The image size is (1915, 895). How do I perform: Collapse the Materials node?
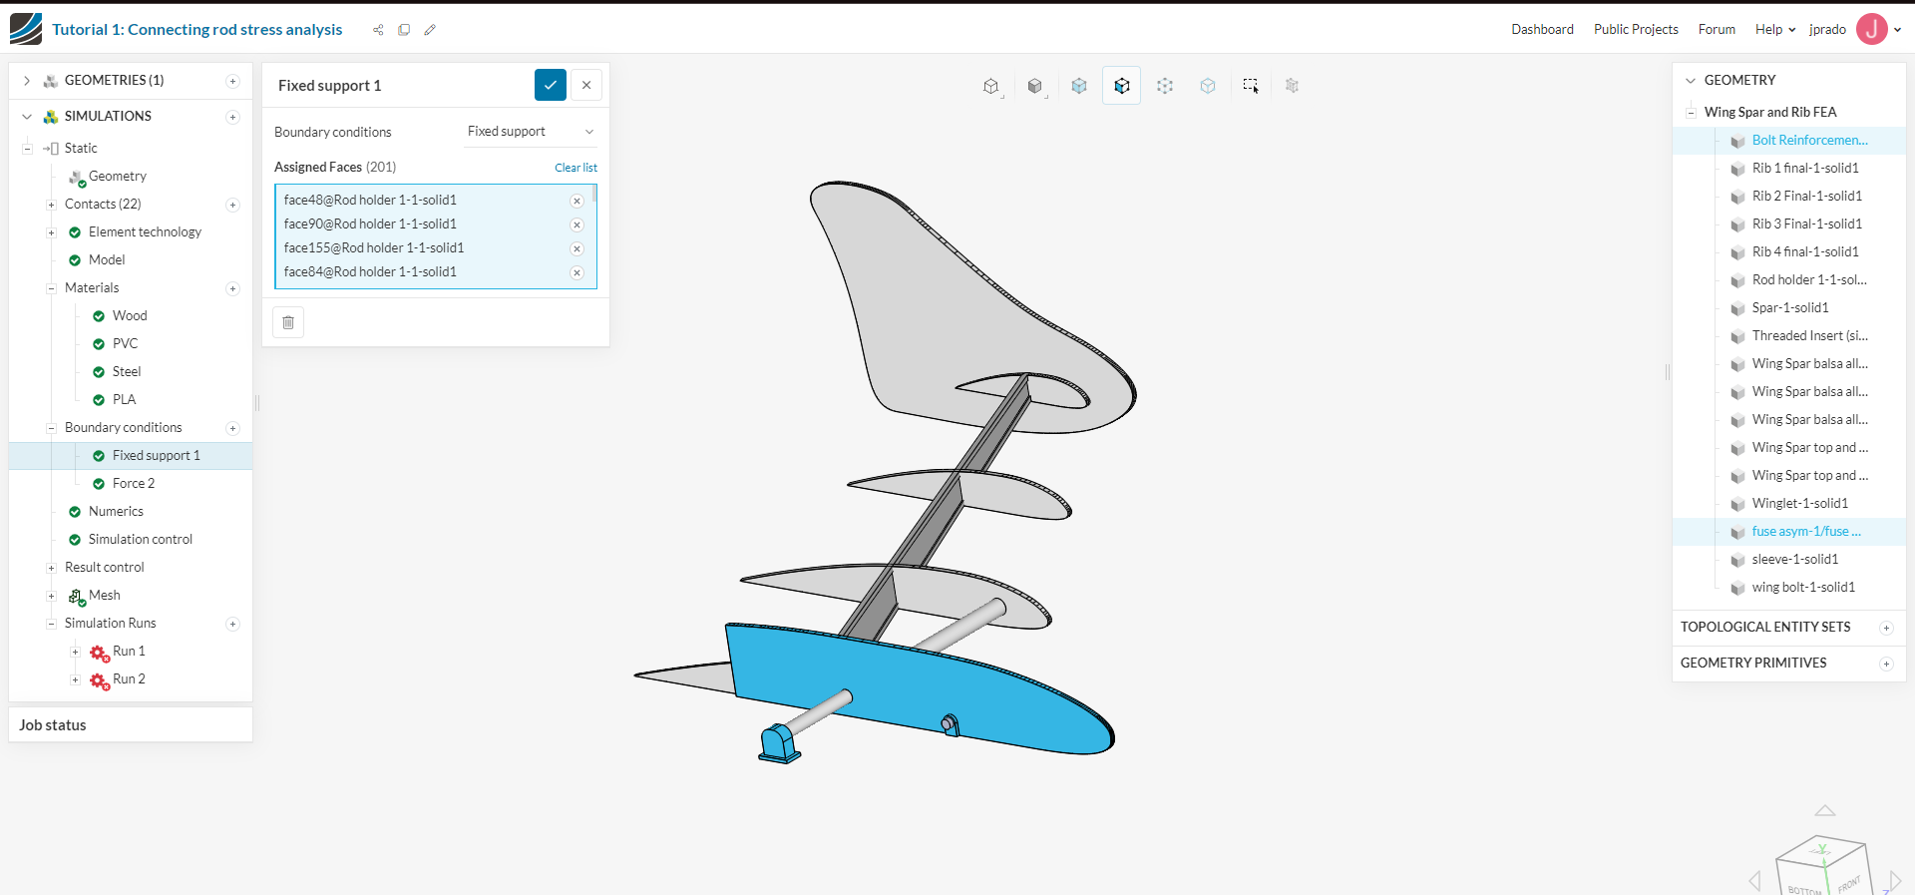click(x=51, y=288)
